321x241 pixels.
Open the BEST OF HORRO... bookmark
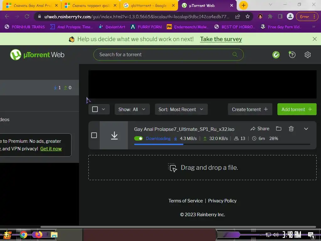click(234, 27)
